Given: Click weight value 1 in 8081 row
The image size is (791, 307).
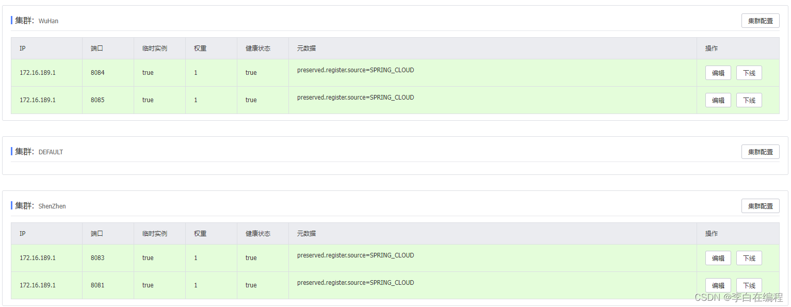Looking at the screenshot, I should point(196,285).
